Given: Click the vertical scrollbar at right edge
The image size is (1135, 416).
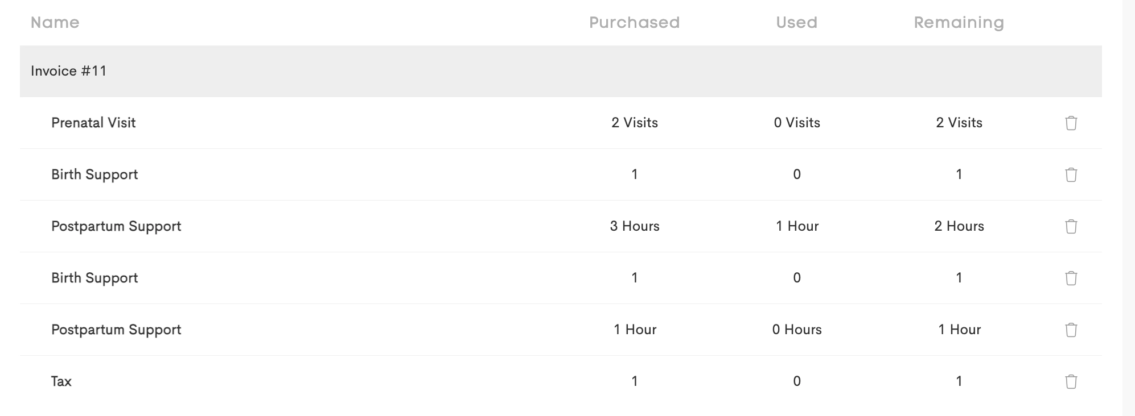Looking at the screenshot, I should tap(1129, 208).
